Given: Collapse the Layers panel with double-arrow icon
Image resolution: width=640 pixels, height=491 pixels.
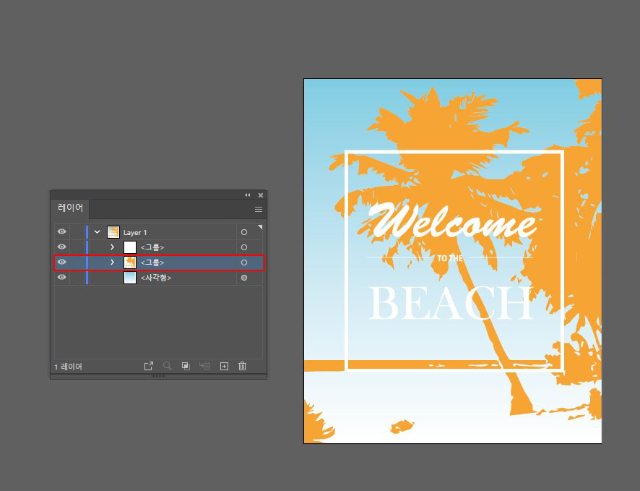Looking at the screenshot, I should coord(247,195).
